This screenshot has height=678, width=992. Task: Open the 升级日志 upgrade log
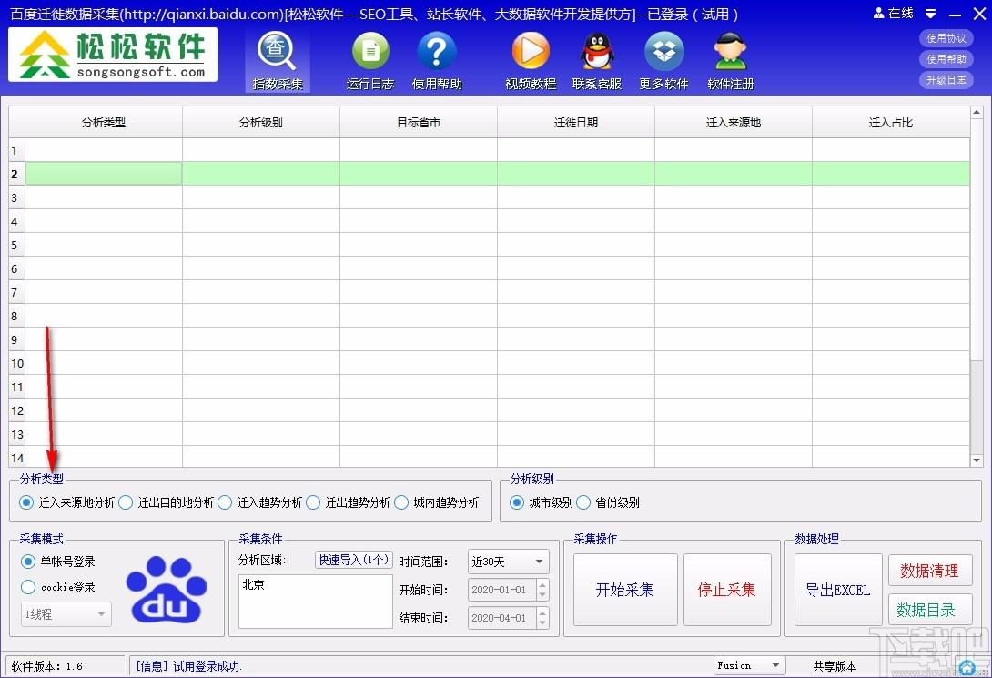(946, 80)
